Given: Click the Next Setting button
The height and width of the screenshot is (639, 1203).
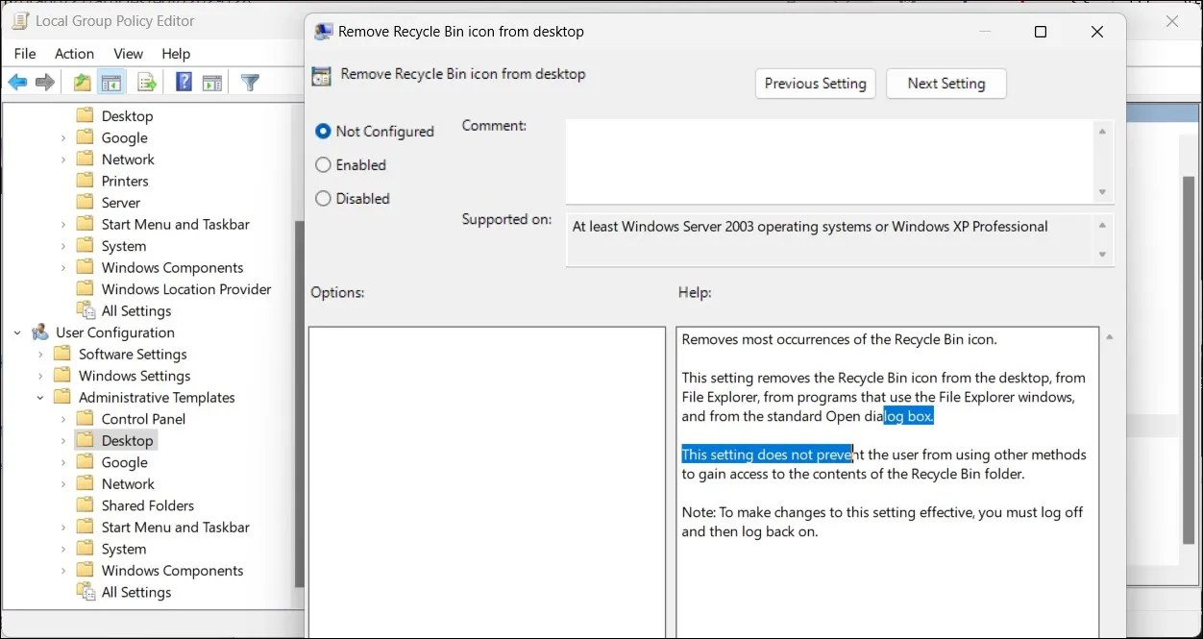Looking at the screenshot, I should click(x=945, y=84).
